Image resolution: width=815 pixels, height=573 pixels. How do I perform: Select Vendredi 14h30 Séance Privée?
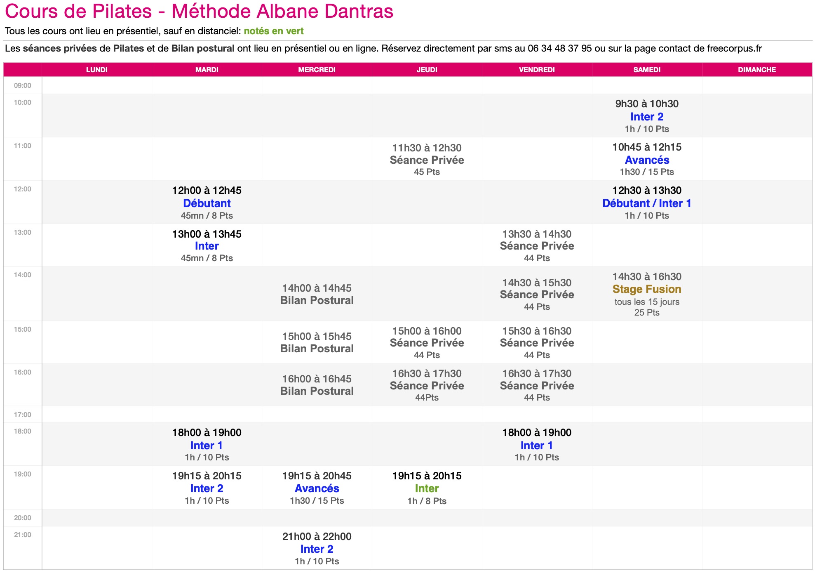pyautogui.click(x=537, y=295)
